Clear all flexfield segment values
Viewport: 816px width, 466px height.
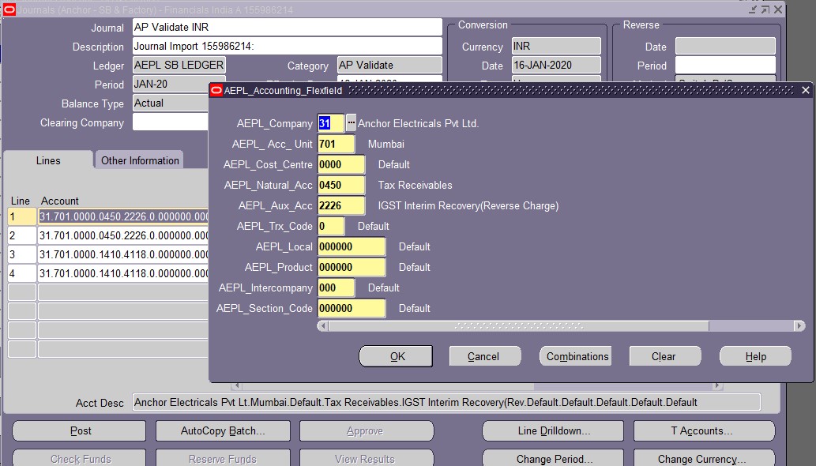coord(664,355)
